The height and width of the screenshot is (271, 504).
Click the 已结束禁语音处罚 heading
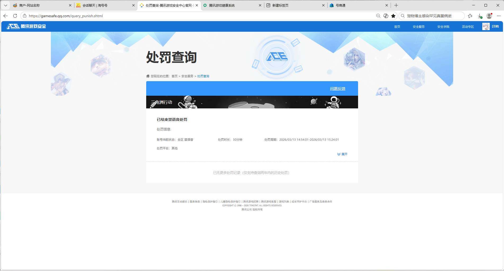(172, 120)
